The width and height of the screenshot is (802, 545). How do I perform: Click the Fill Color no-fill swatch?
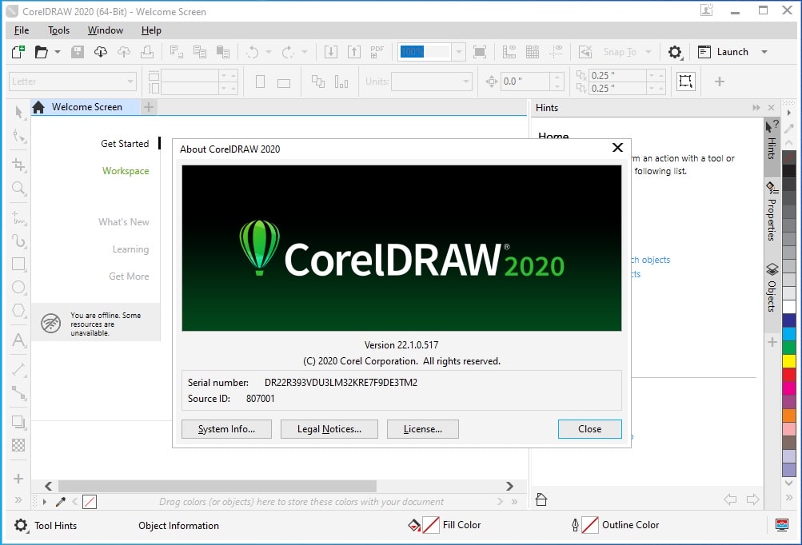(431, 524)
